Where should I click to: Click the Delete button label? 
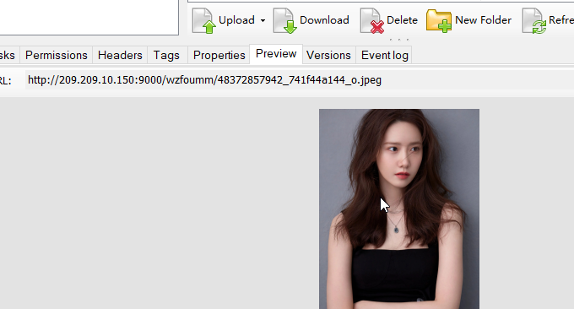tap(402, 20)
